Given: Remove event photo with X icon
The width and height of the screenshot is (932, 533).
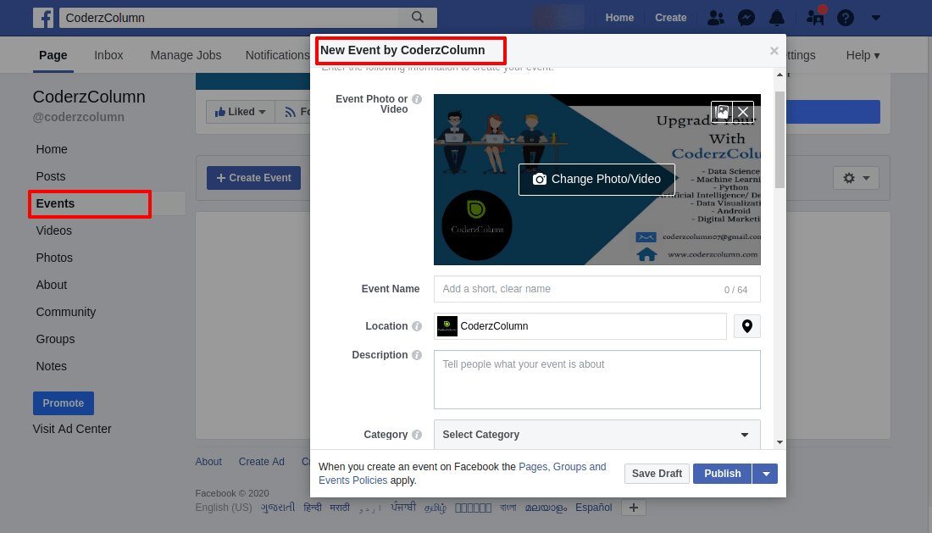Looking at the screenshot, I should click(x=743, y=112).
